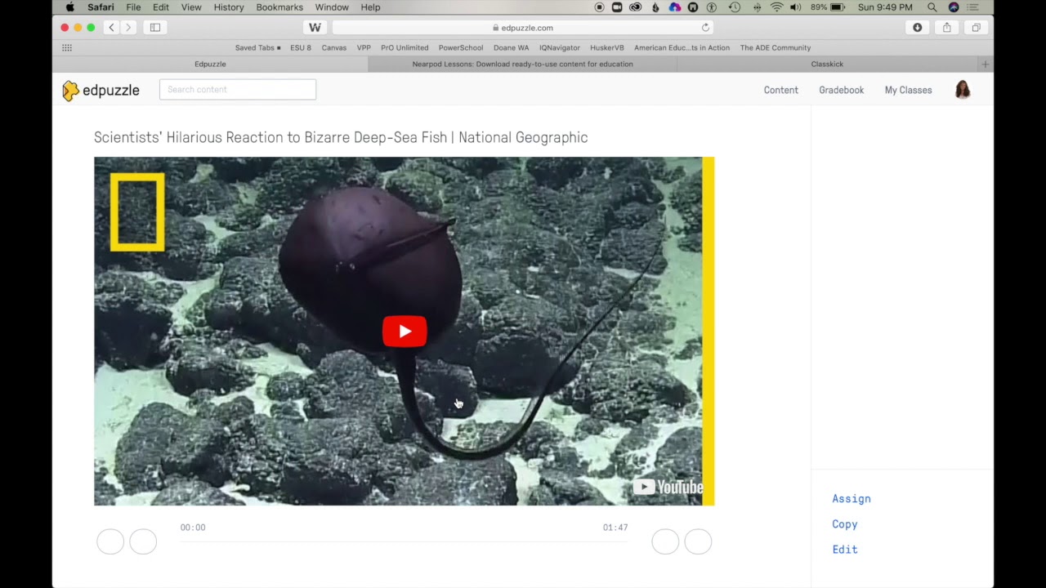The height and width of the screenshot is (588, 1046).
Task: Open the VPP bookmark
Action: click(x=364, y=47)
